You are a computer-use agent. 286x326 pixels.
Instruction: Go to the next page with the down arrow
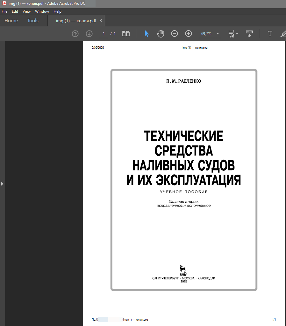[89, 34]
